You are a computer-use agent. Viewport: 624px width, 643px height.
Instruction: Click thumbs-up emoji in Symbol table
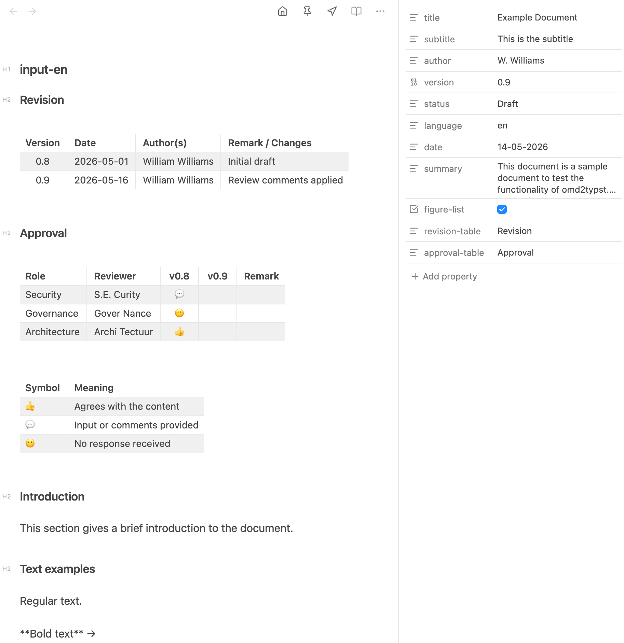pyautogui.click(x=30, y=406)
